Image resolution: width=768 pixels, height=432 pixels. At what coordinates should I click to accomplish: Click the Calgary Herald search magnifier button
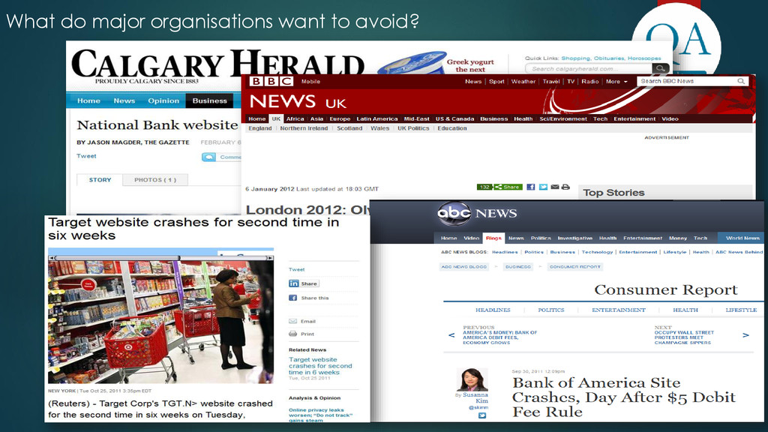tap(660, 68)
